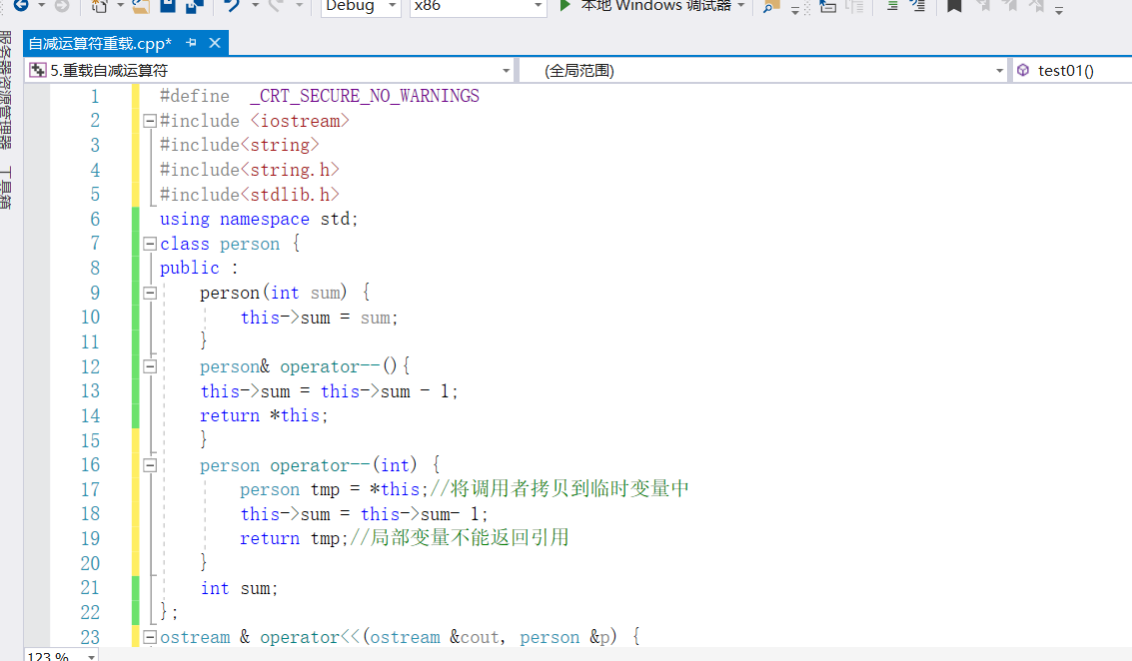Click the greyed Clear Bookmarks icon
1132x661 pixels.
pyautogui.click(x=1037, y=6)
